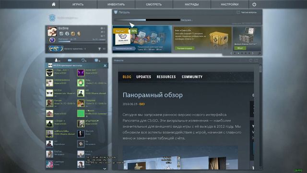Click the Патруль shield icon
This screenshot has width=307, height=173.
(116, 12)
